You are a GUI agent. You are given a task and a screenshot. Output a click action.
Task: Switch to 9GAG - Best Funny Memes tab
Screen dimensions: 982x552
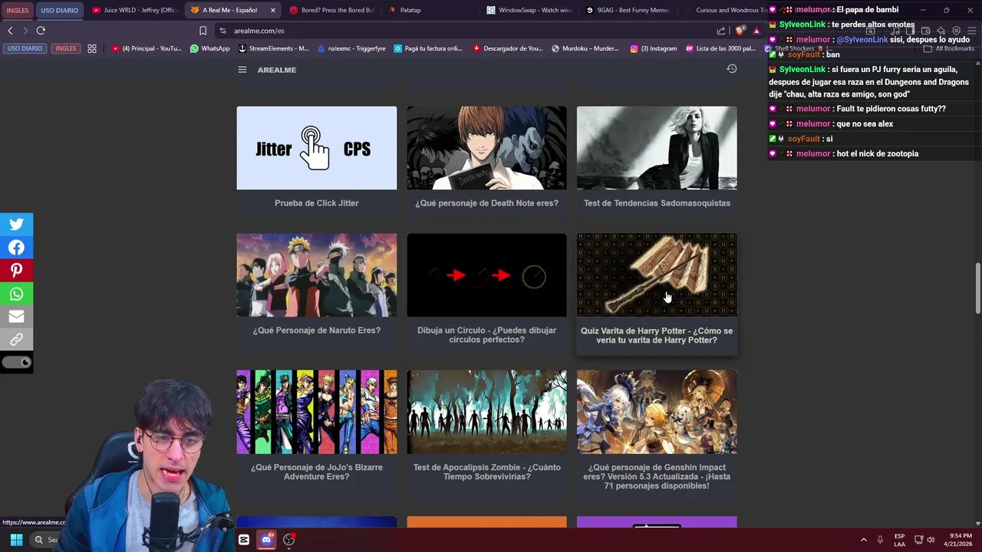click(x=628, y=10)
